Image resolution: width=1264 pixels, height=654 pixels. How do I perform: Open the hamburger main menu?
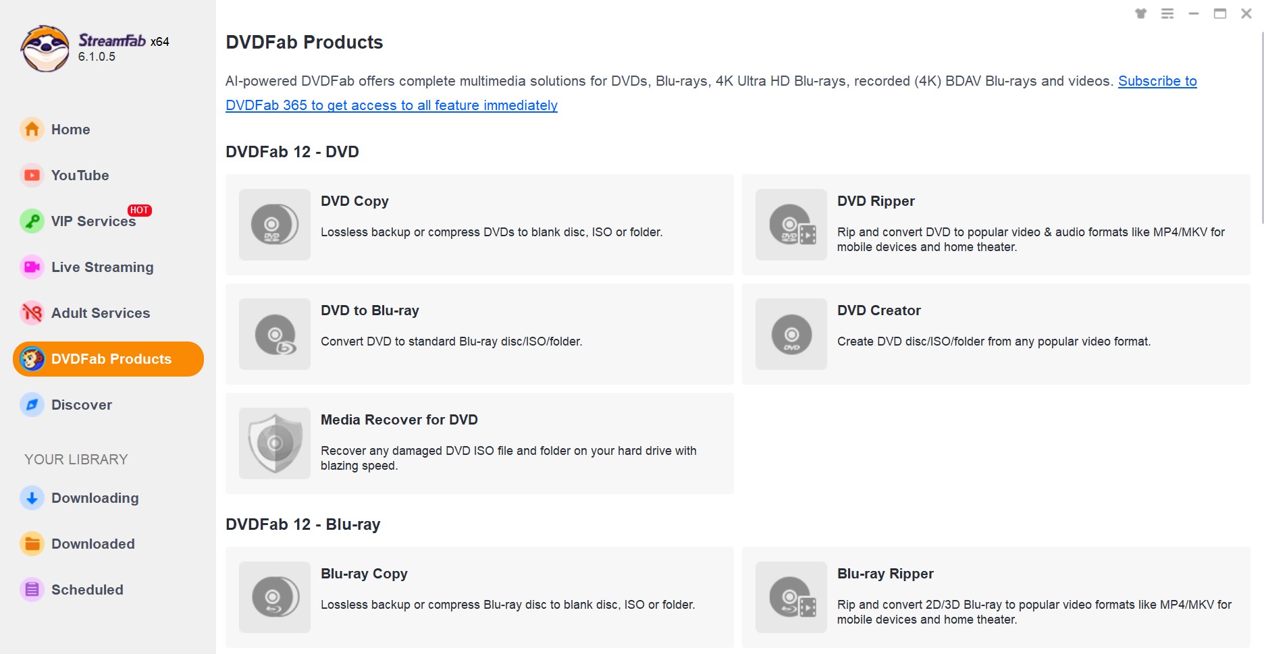pos(1167,13)
